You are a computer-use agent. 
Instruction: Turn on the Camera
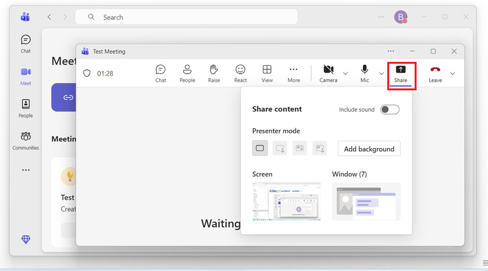point(328,73)
